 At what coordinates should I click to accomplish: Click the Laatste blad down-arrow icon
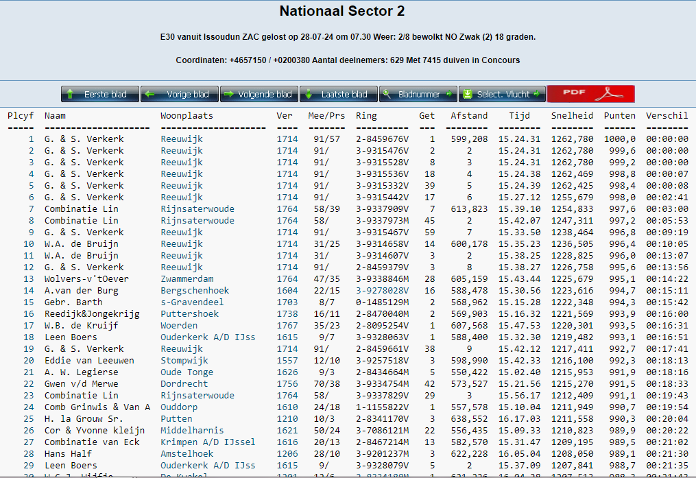[x=309, y=94]
